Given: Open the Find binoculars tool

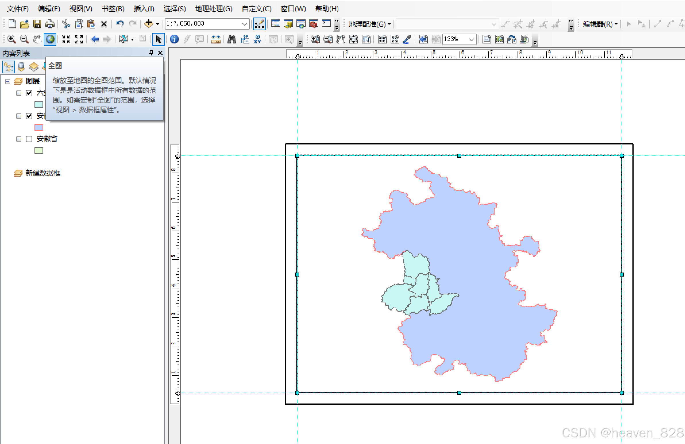Looking at the screenshot, I should coord(232,39).
